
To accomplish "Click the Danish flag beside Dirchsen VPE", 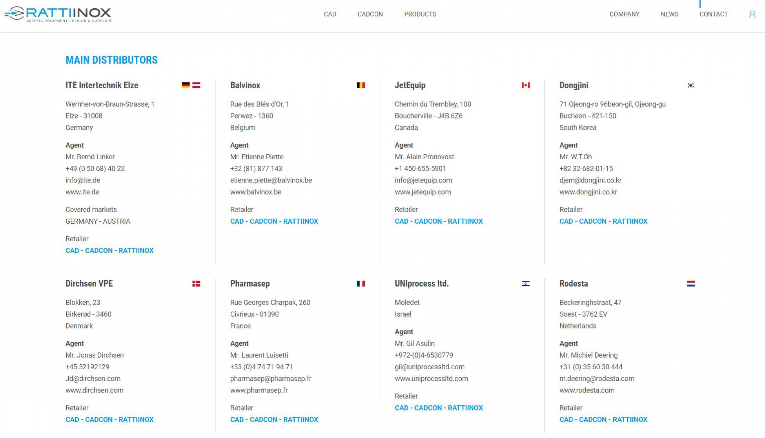I will tap(196, 284).
